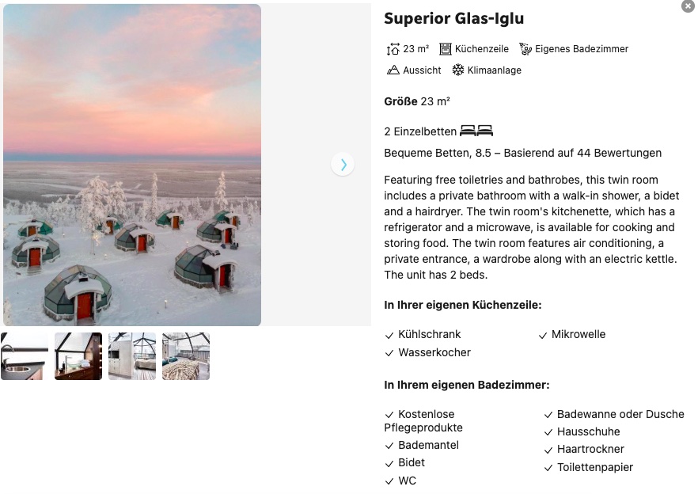Image resolution: width=698 pixels, height=494 pixels.
Task: Close the room details dialog
Action: (688, 6)
